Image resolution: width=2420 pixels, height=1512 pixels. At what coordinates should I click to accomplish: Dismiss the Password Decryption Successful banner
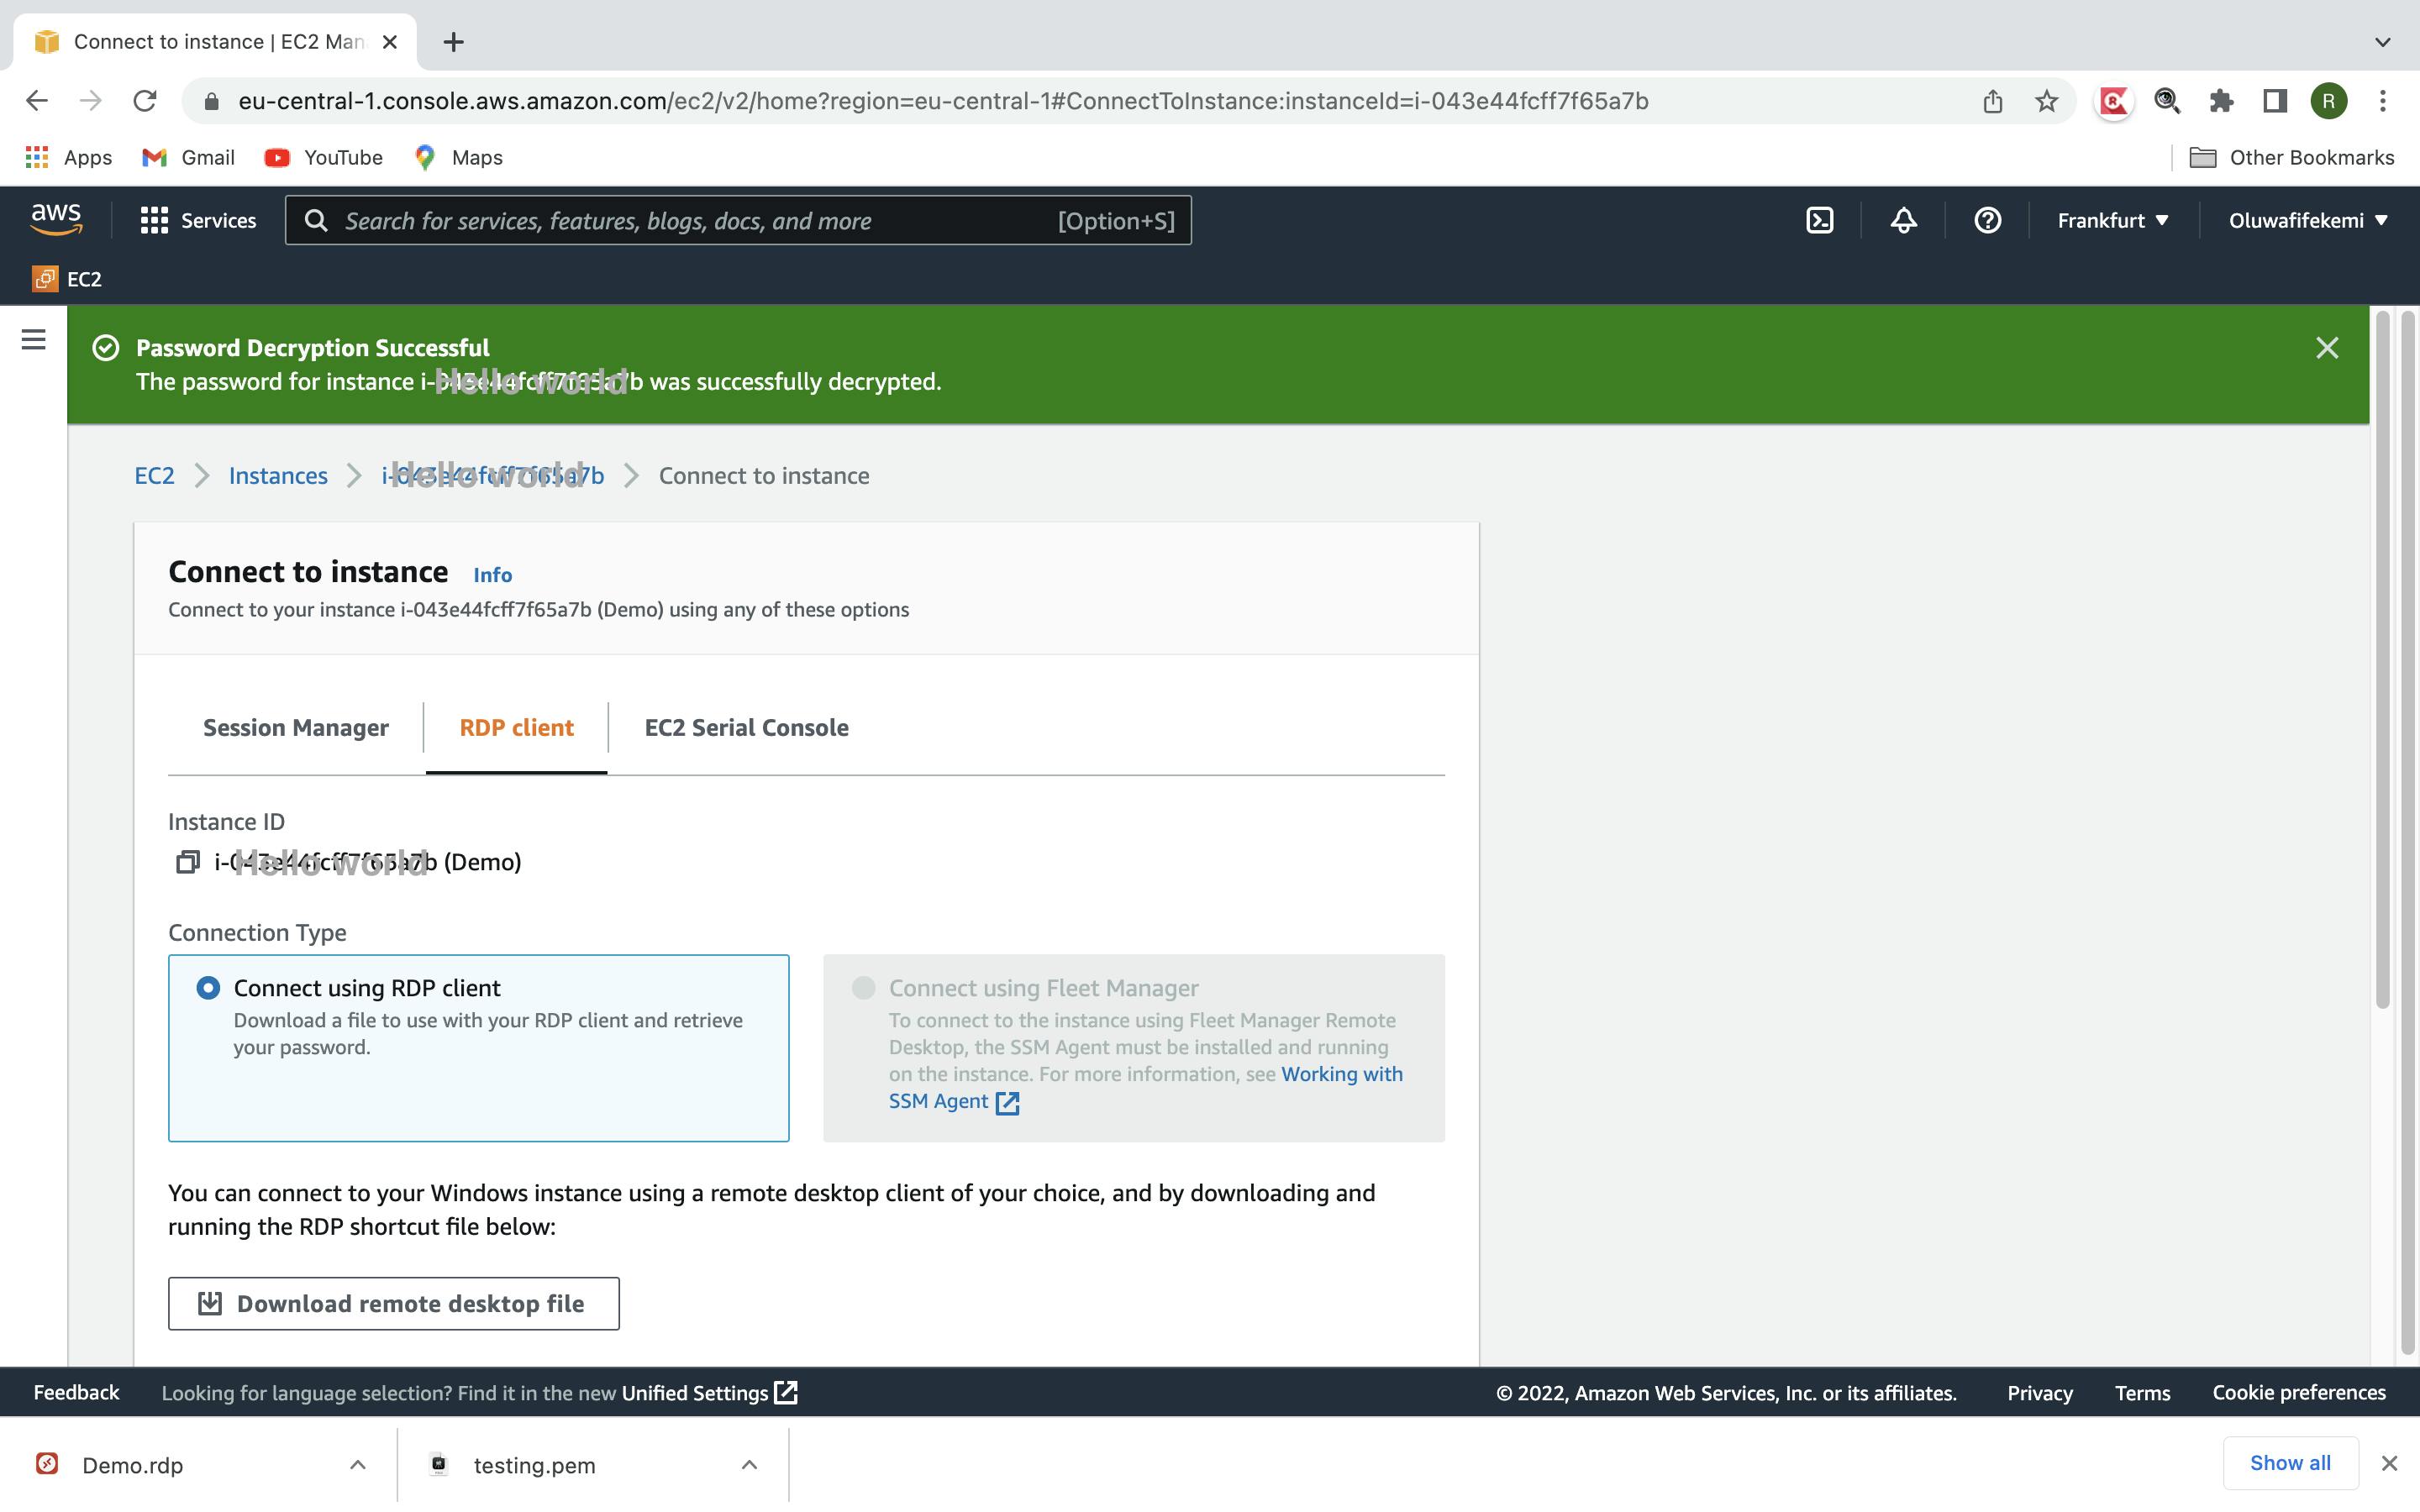point(2327,348)
